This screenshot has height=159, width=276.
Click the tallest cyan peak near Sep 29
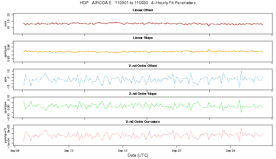point(241,71)
